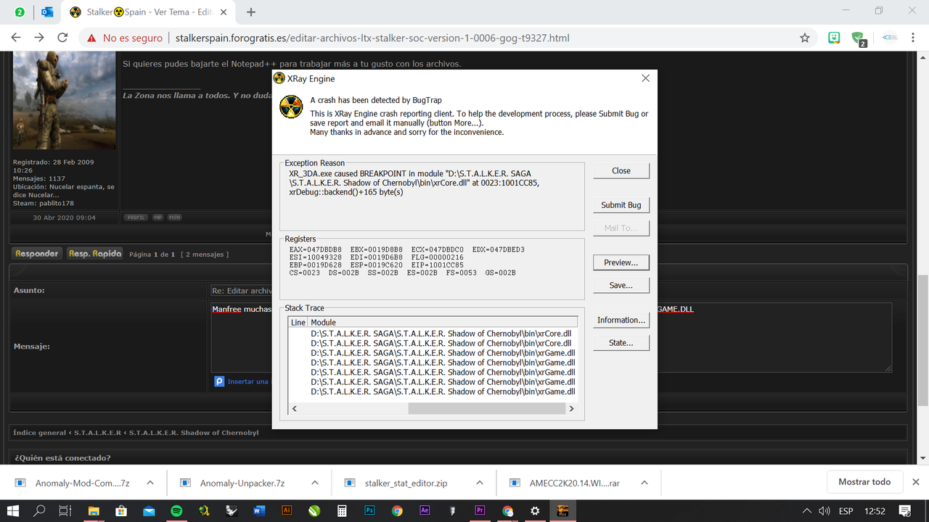Click the PERFIL button under user info

tap(136, 217)
